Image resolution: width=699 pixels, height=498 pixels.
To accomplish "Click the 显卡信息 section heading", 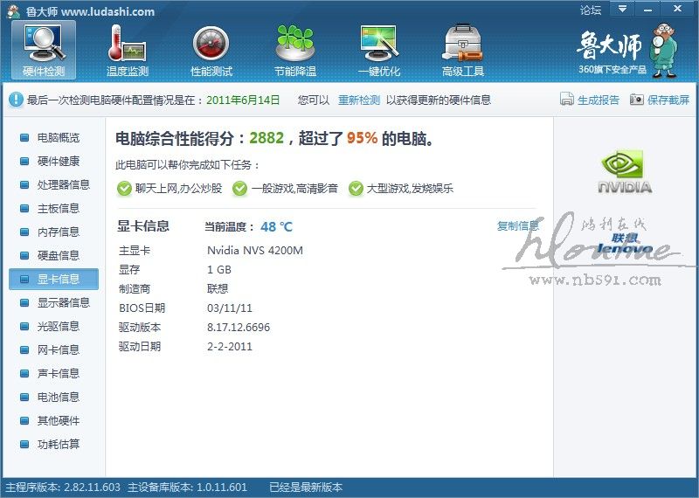I will (143, 226).
